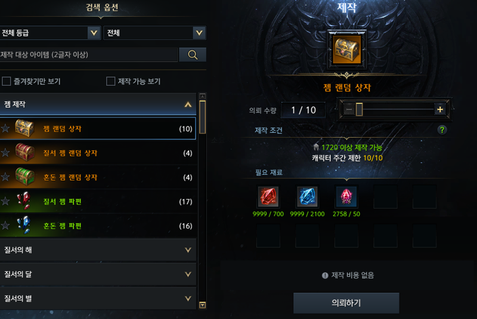This screenshot has height=319, width=477.
Task: Favorite 젬 랜덤 상자 with star icon
Action: pyautogui.click(x=5, y=129)
